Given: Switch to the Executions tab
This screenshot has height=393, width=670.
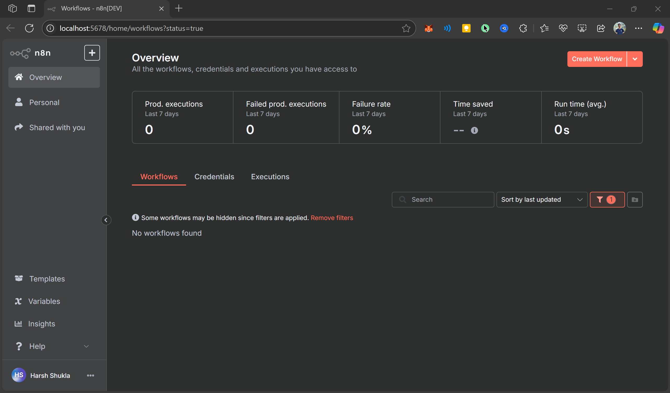Looking at the screenshot, I should pyautogui.click(x=270, y=177).
